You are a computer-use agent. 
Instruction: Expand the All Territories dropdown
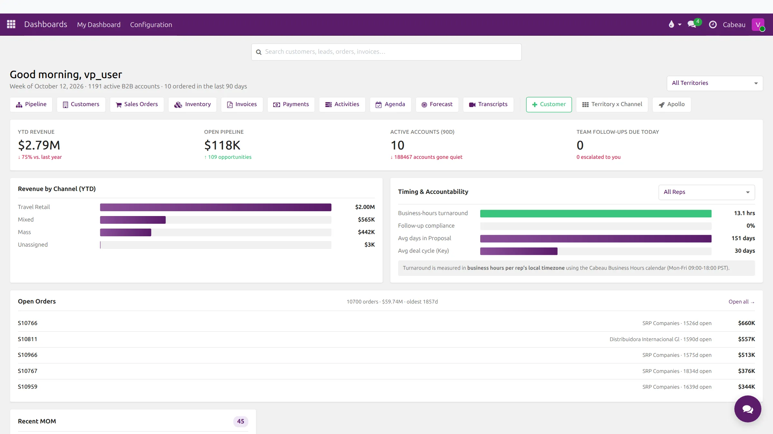coord(715,83)
